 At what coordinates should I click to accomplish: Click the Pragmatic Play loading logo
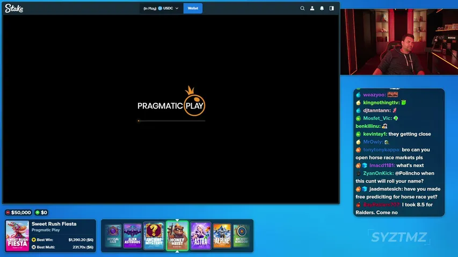171,101
